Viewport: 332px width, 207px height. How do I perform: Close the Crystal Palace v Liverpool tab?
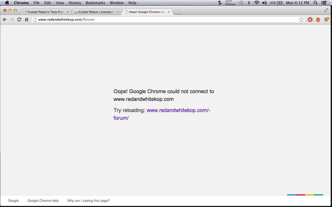[118, 12]
